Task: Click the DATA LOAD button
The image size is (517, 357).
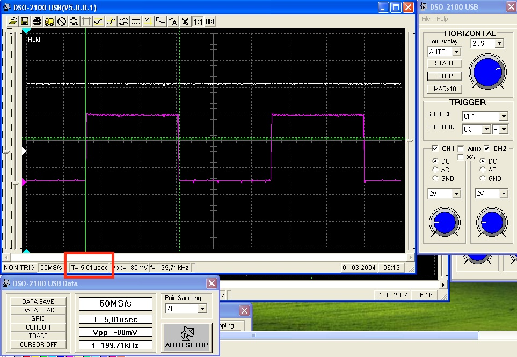Action: (x=38, y=310)
